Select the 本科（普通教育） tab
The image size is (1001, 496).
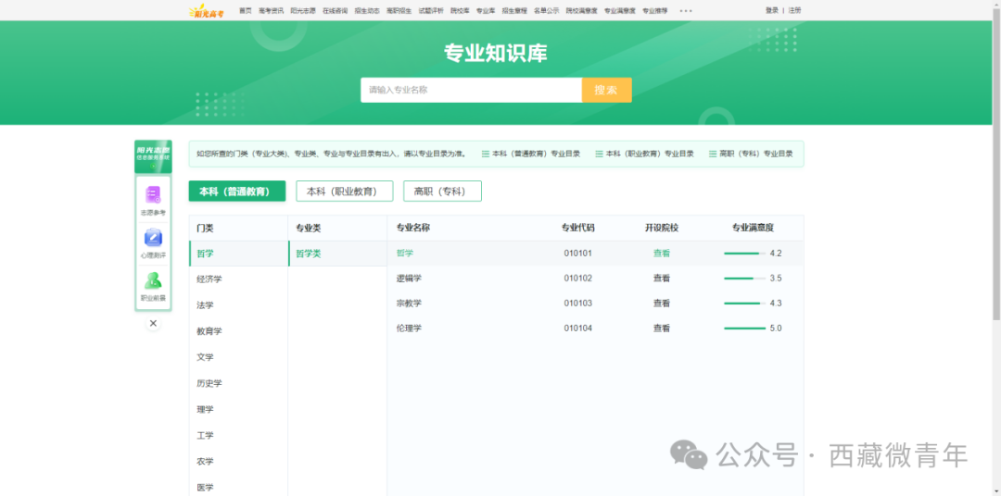tap(237, 192)
